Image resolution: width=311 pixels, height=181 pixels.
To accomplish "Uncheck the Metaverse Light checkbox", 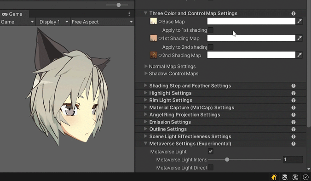I will click(x=211, y=152).
